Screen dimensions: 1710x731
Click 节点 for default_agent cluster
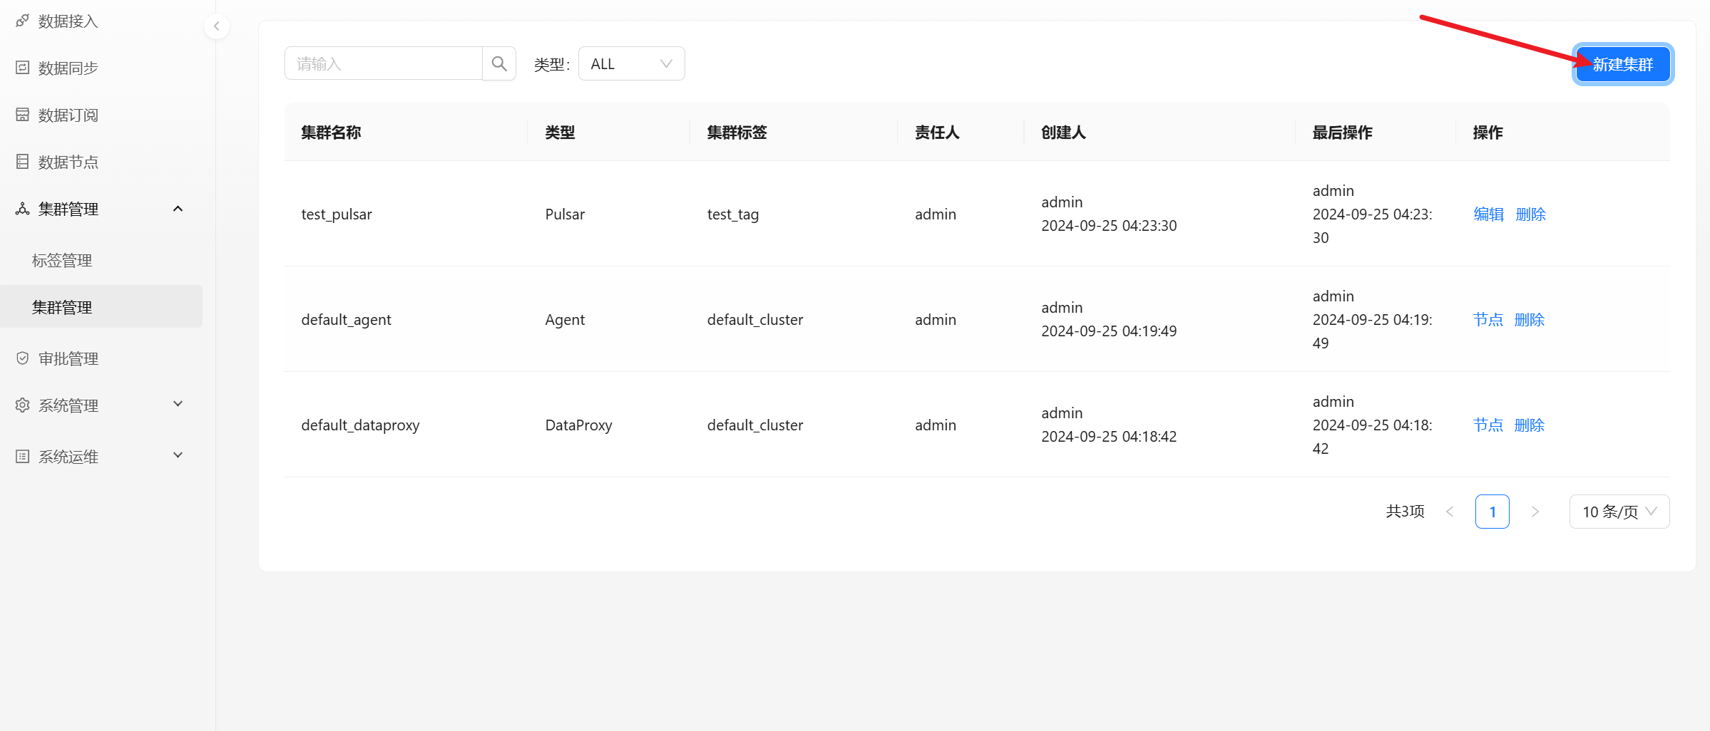(1488, 320)
